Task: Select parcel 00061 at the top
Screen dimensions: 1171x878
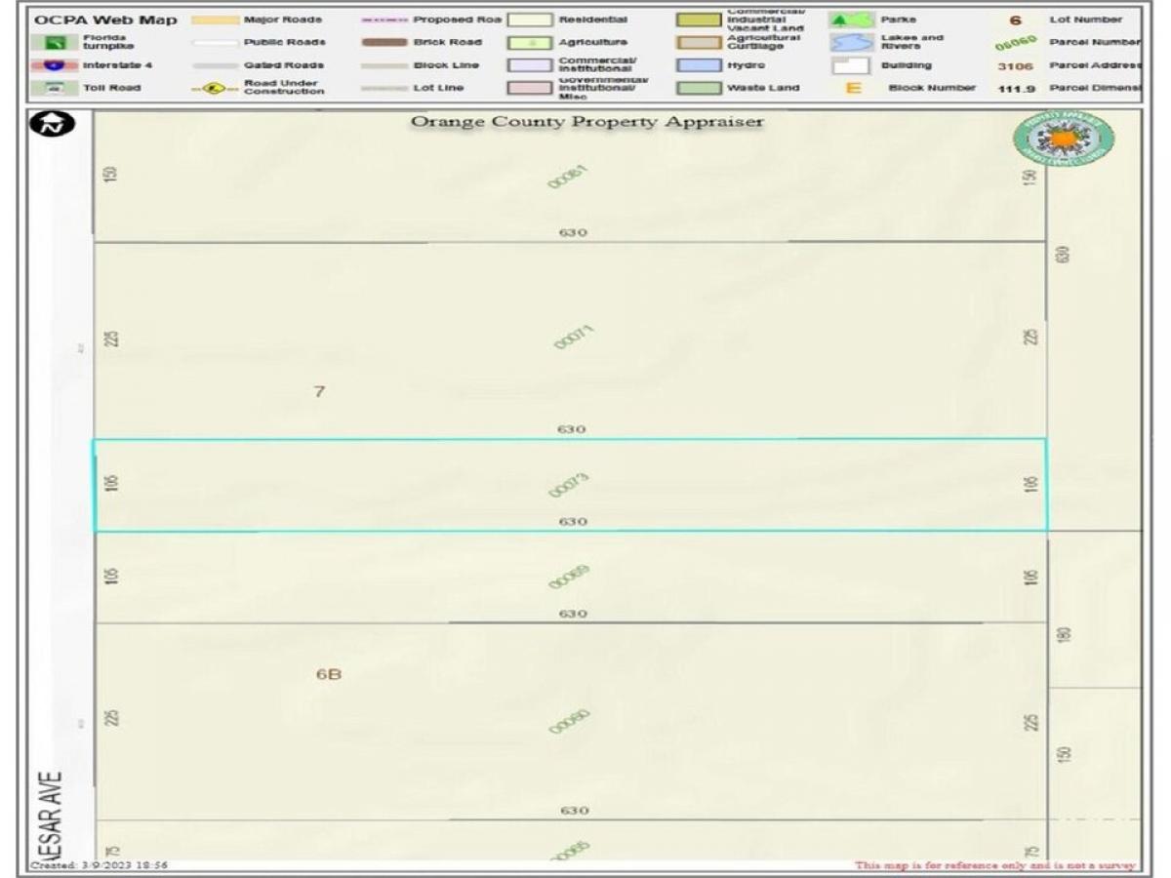Action: (x=568, y=177)
